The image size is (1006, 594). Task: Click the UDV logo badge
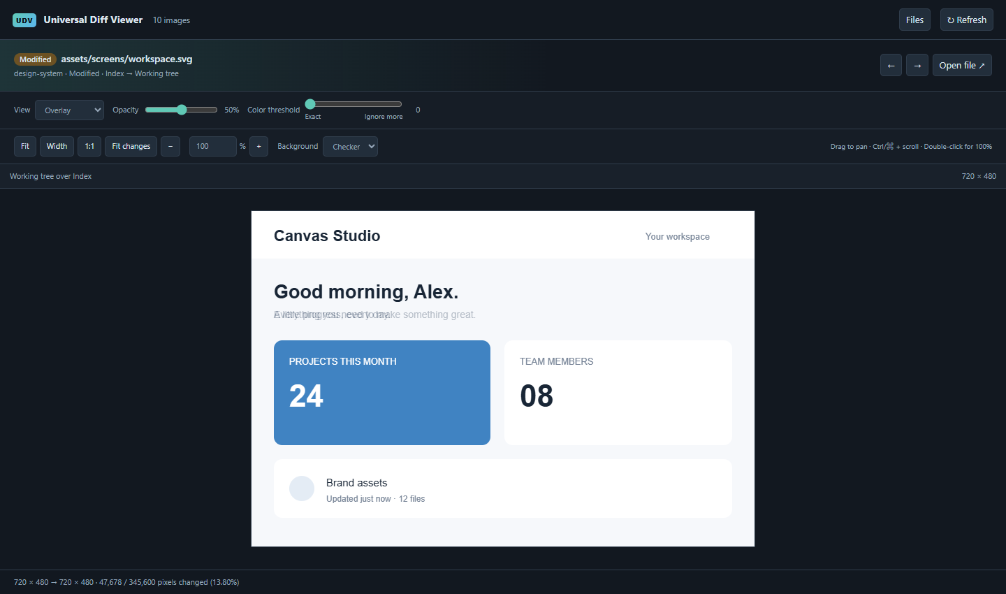(24, 20)
